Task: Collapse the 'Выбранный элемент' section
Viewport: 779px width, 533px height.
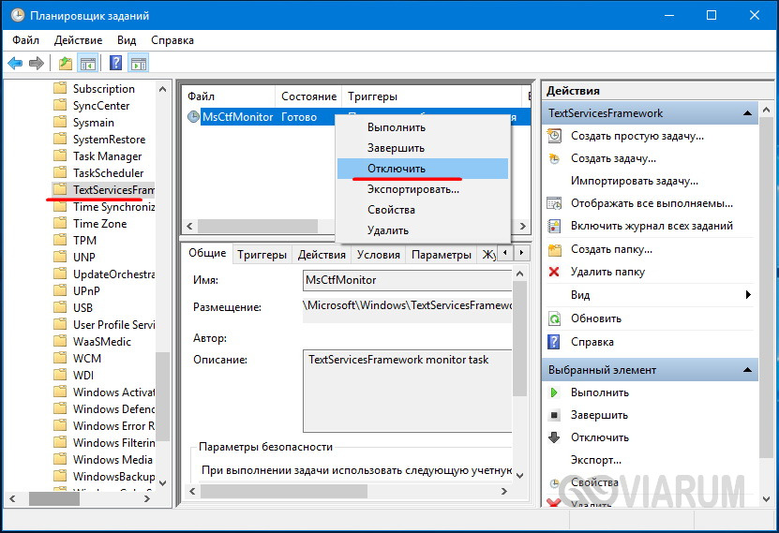Action: click(x=748, y=370)
